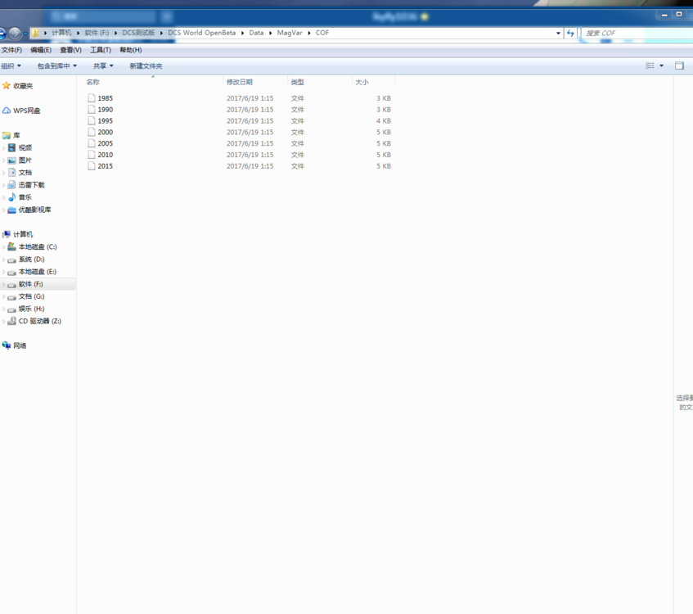Click the 收藏夹 star icon
Viewport: 693px width, 614px height.
tap(7, 85)
